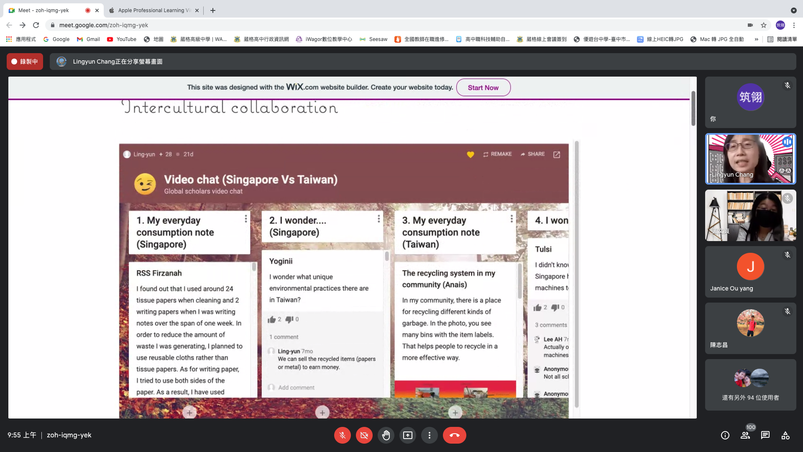Click the Wix Start Now button
Image resolution: width=803 pixels, height=452 pixels.
point(483,87)
